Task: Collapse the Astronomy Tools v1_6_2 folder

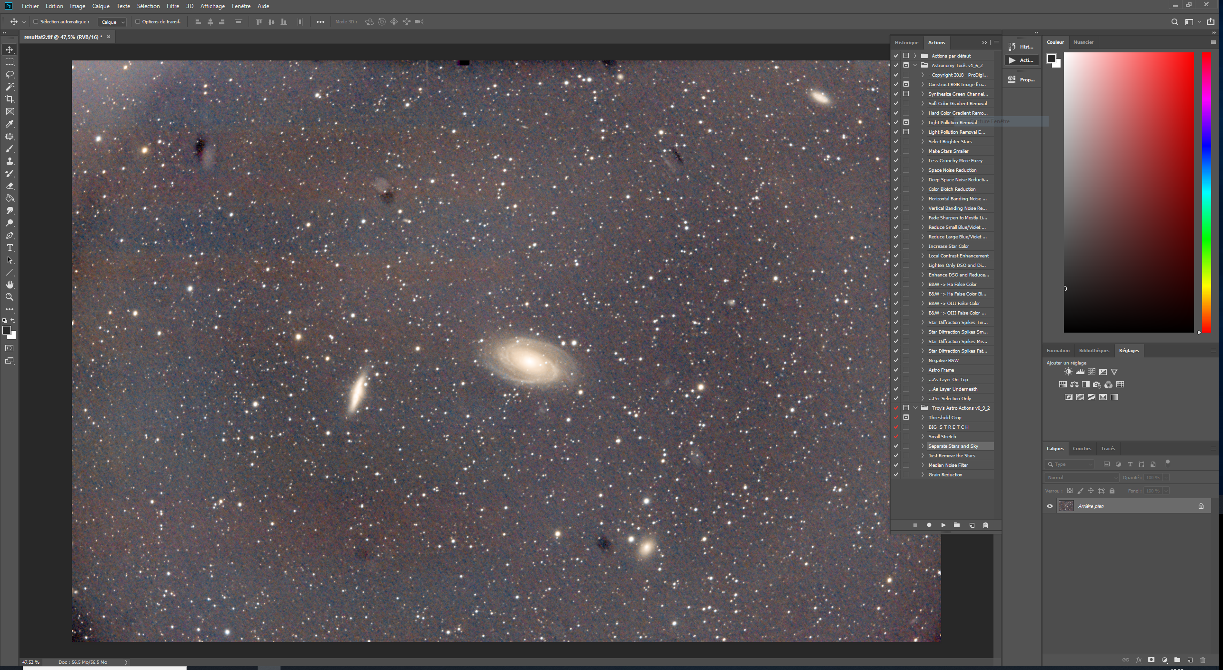Action: click(x=915, y=65)
